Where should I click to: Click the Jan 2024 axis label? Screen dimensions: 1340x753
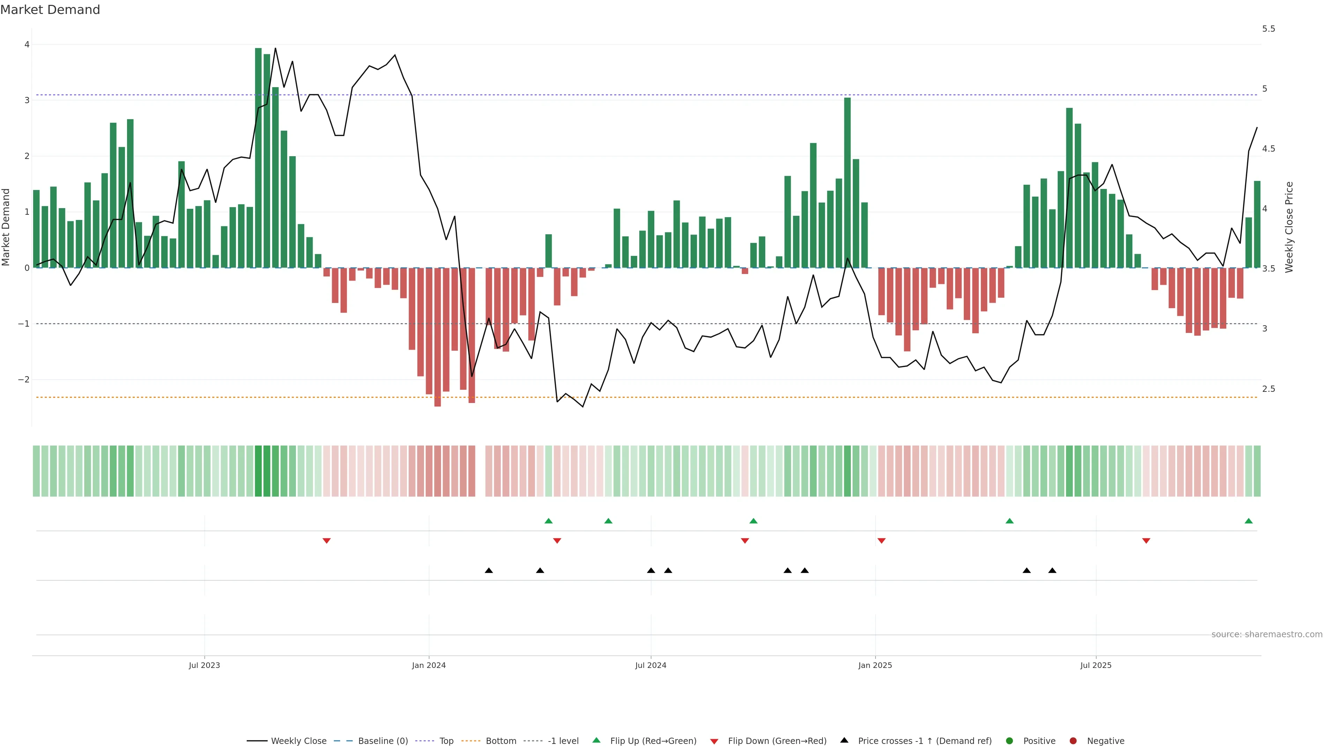pyautogui.click(x=429, y=666)
